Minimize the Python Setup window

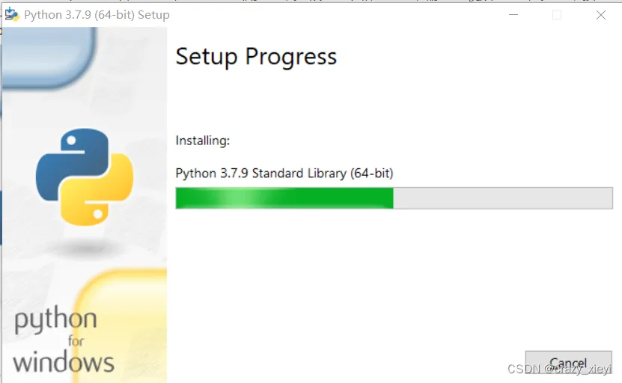pyautogui.click(x=513, y=14)
